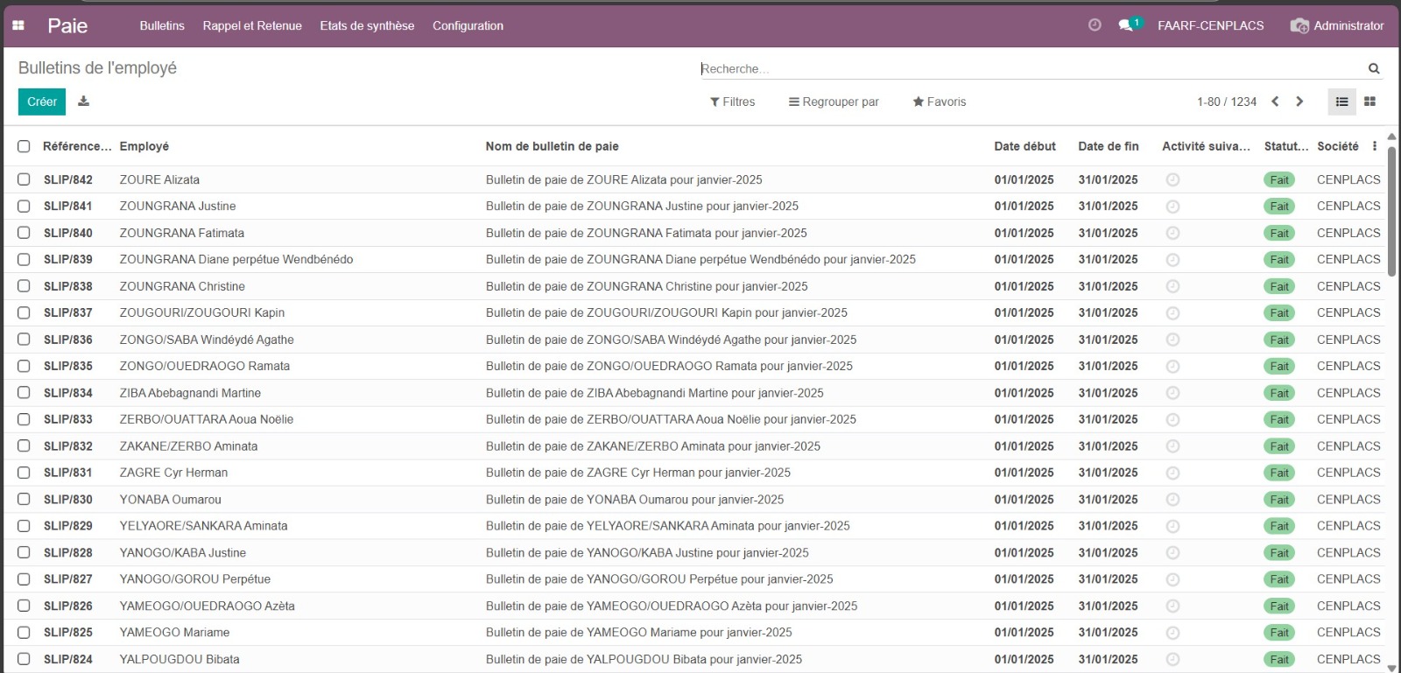The width and height of the screenshot is (1401, 673).
Task: Switch to kanban view
Action: [1369, 102]
